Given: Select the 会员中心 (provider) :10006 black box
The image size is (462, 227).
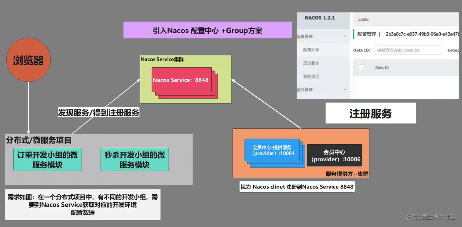Looking at the screenshot, I should (334, 155).
